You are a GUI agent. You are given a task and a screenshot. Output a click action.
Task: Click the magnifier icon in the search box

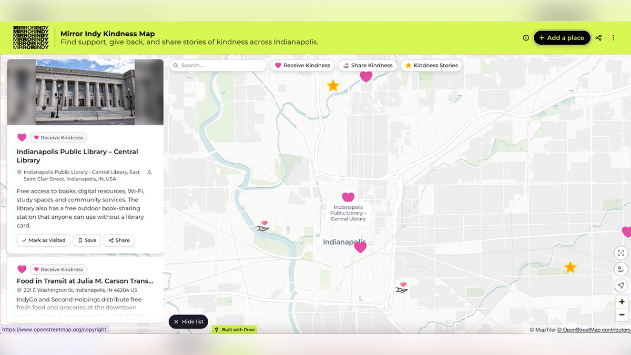coord(176,65)
